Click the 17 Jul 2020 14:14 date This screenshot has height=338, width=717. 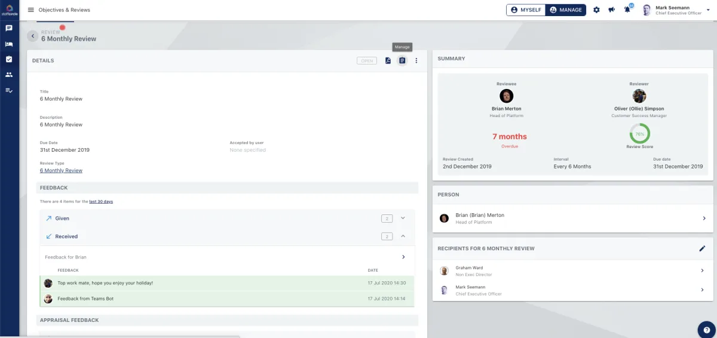tap(387, 299)
